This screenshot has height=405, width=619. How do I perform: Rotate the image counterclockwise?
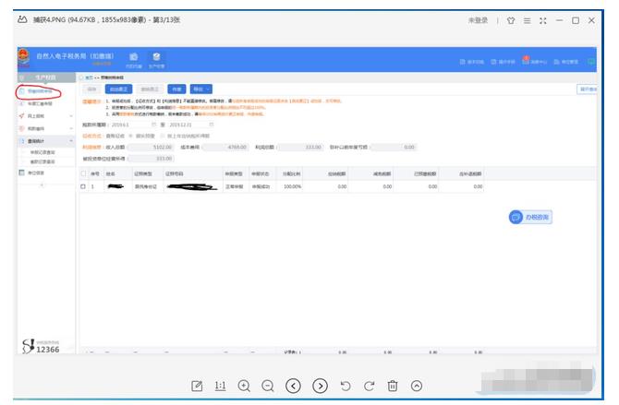[x=345, y=386]
